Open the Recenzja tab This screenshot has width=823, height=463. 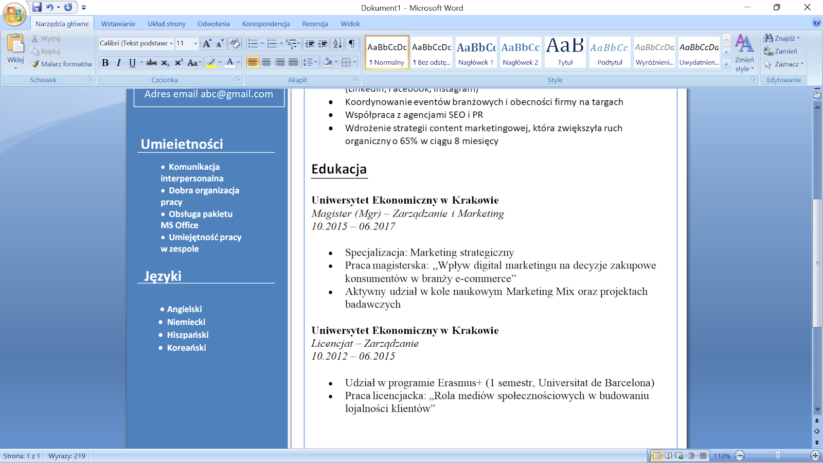coord(315,24)
